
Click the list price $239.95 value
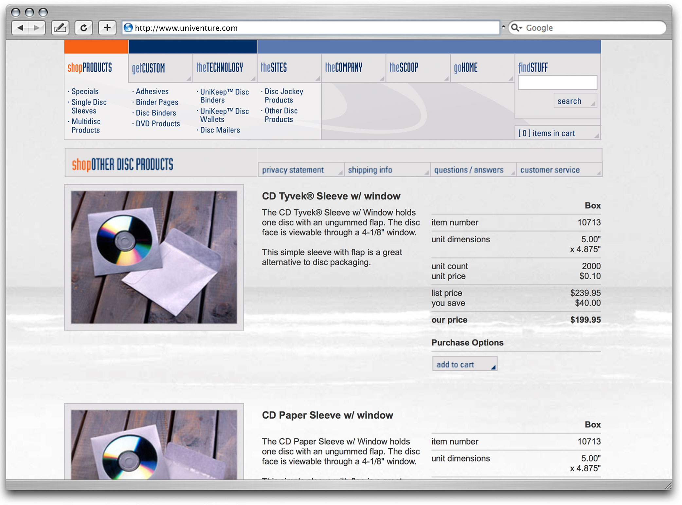(x=585, y=293)
